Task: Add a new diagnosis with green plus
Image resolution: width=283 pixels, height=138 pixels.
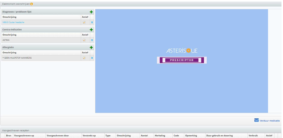Action: [91, 12]
